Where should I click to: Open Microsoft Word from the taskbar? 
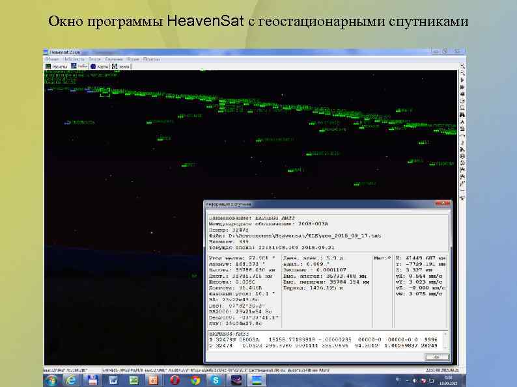coord(113,380)
